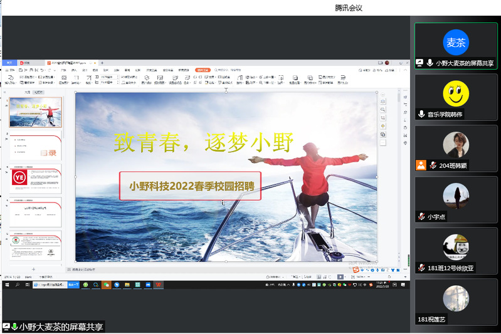Open the red WPS icon in the taskbar
Image resolution: width=501 pixels, height=334 pixels.
(x=159, y=284)
